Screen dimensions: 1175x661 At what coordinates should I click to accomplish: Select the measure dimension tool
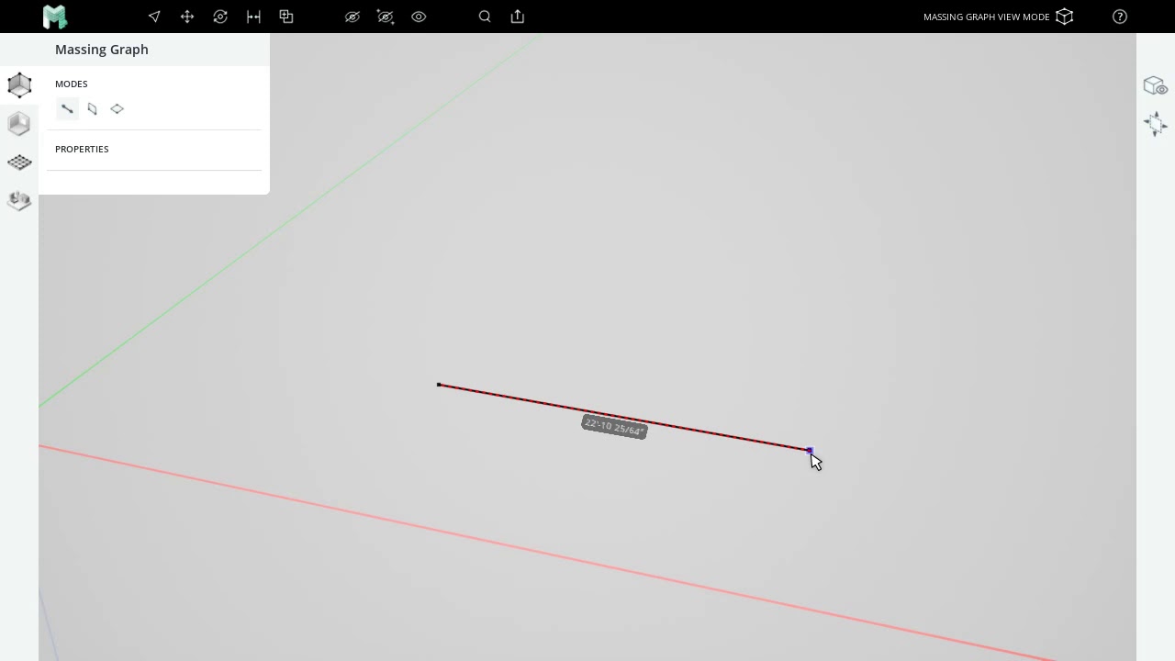[x=253, y=17]
